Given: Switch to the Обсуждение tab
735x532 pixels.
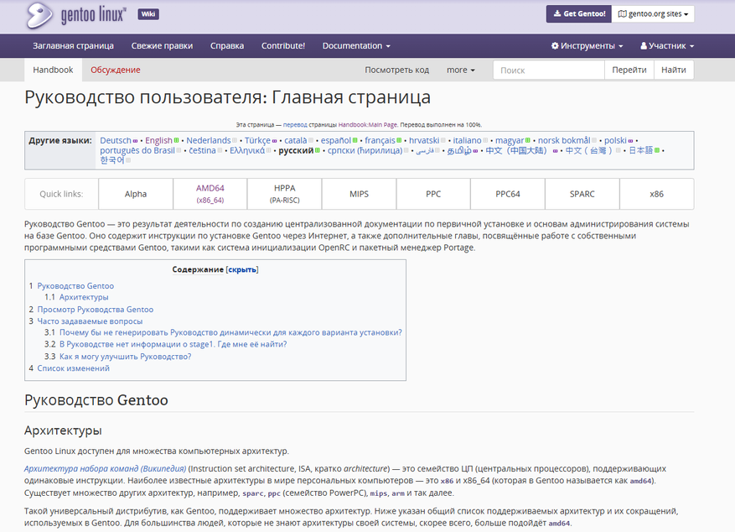Looking at the screenshot, I should pos(116,70).
